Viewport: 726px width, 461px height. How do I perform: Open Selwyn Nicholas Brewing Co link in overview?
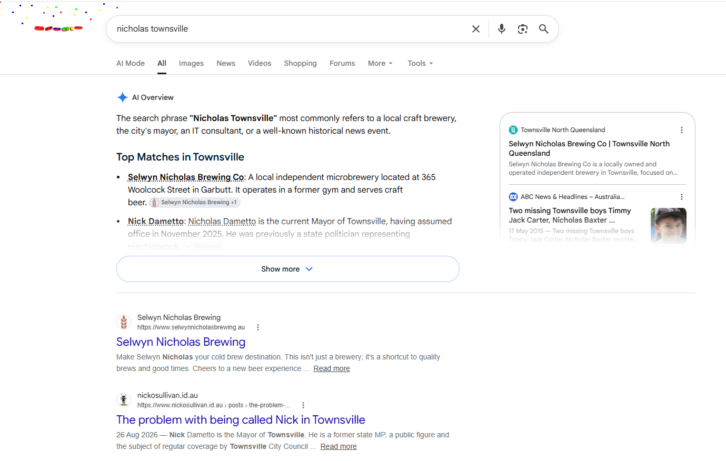186,177
